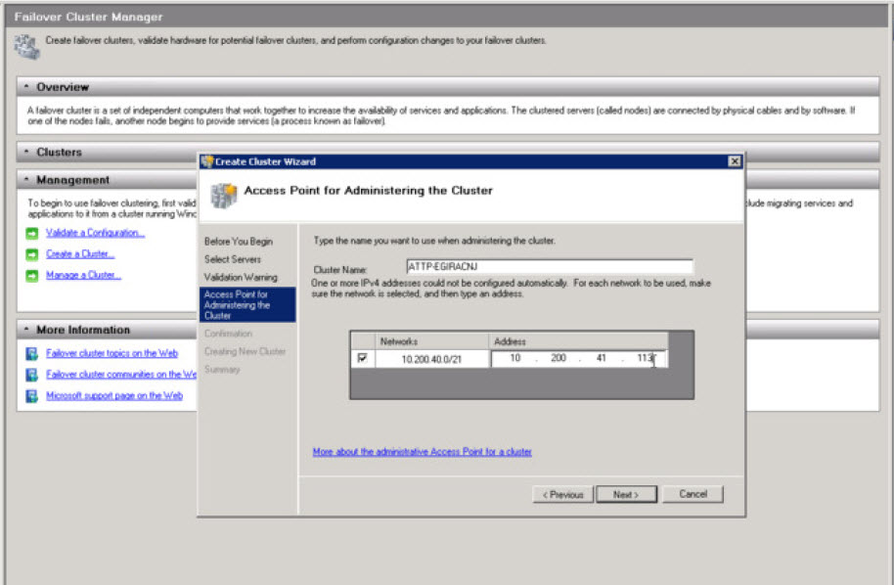Collapse the More Information section
The width and height of the screenshot is (894, 585).
[26, 330]
